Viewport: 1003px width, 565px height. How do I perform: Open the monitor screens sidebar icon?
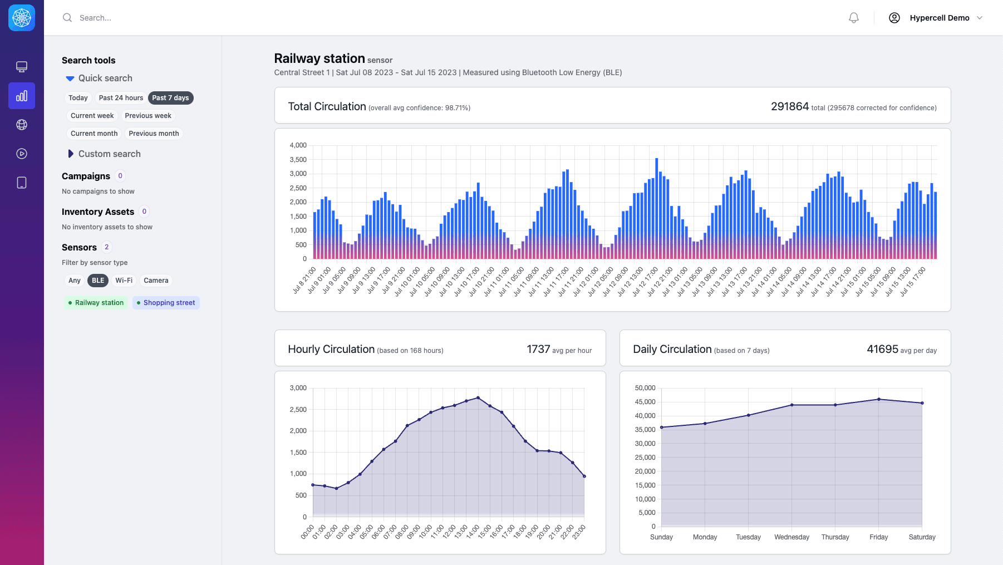pyautogui.click(x=22, y=67)
